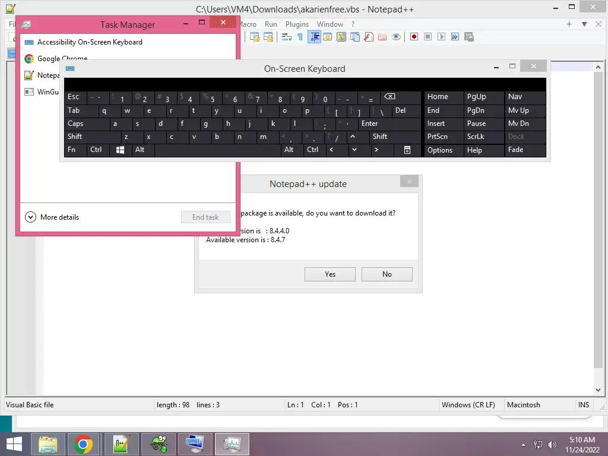608x456 pixels.
Task: Select Accessibility On-Screen Keyboard in Task Manager
Action: click(128, 42)
